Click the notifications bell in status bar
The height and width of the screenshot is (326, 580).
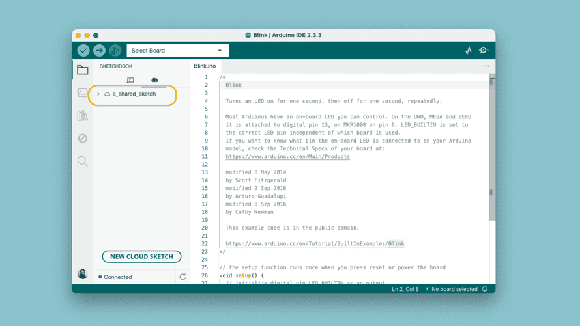pyautogui.click(x=485, y=289)
